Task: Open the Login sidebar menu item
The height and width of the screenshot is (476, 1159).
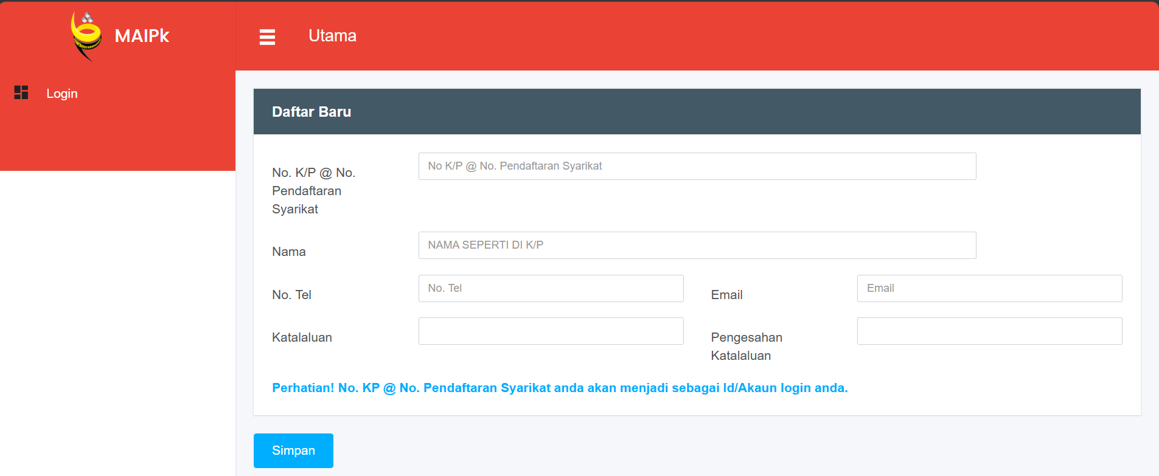Action: [62, 94]
